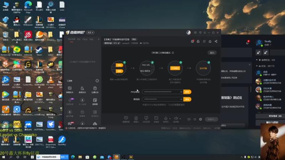Open the bell notification icon in stream header
285x160 pixels.
tap(210, 41)
